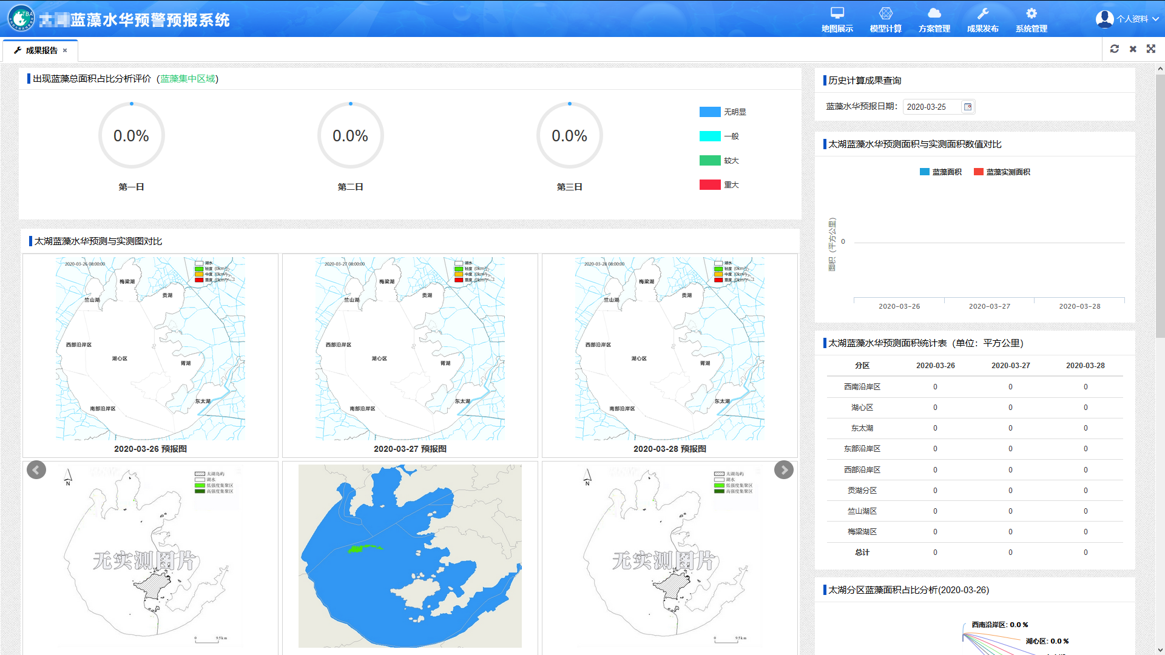Click the next arrow on the image carousel

(783, 470)
